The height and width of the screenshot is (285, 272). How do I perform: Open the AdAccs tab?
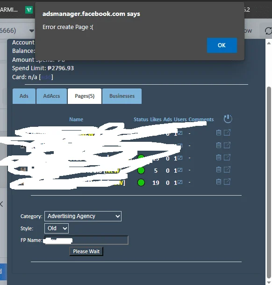tap(51, 96)
